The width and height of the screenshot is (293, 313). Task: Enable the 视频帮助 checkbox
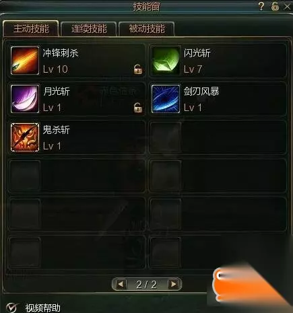[11, 308]
